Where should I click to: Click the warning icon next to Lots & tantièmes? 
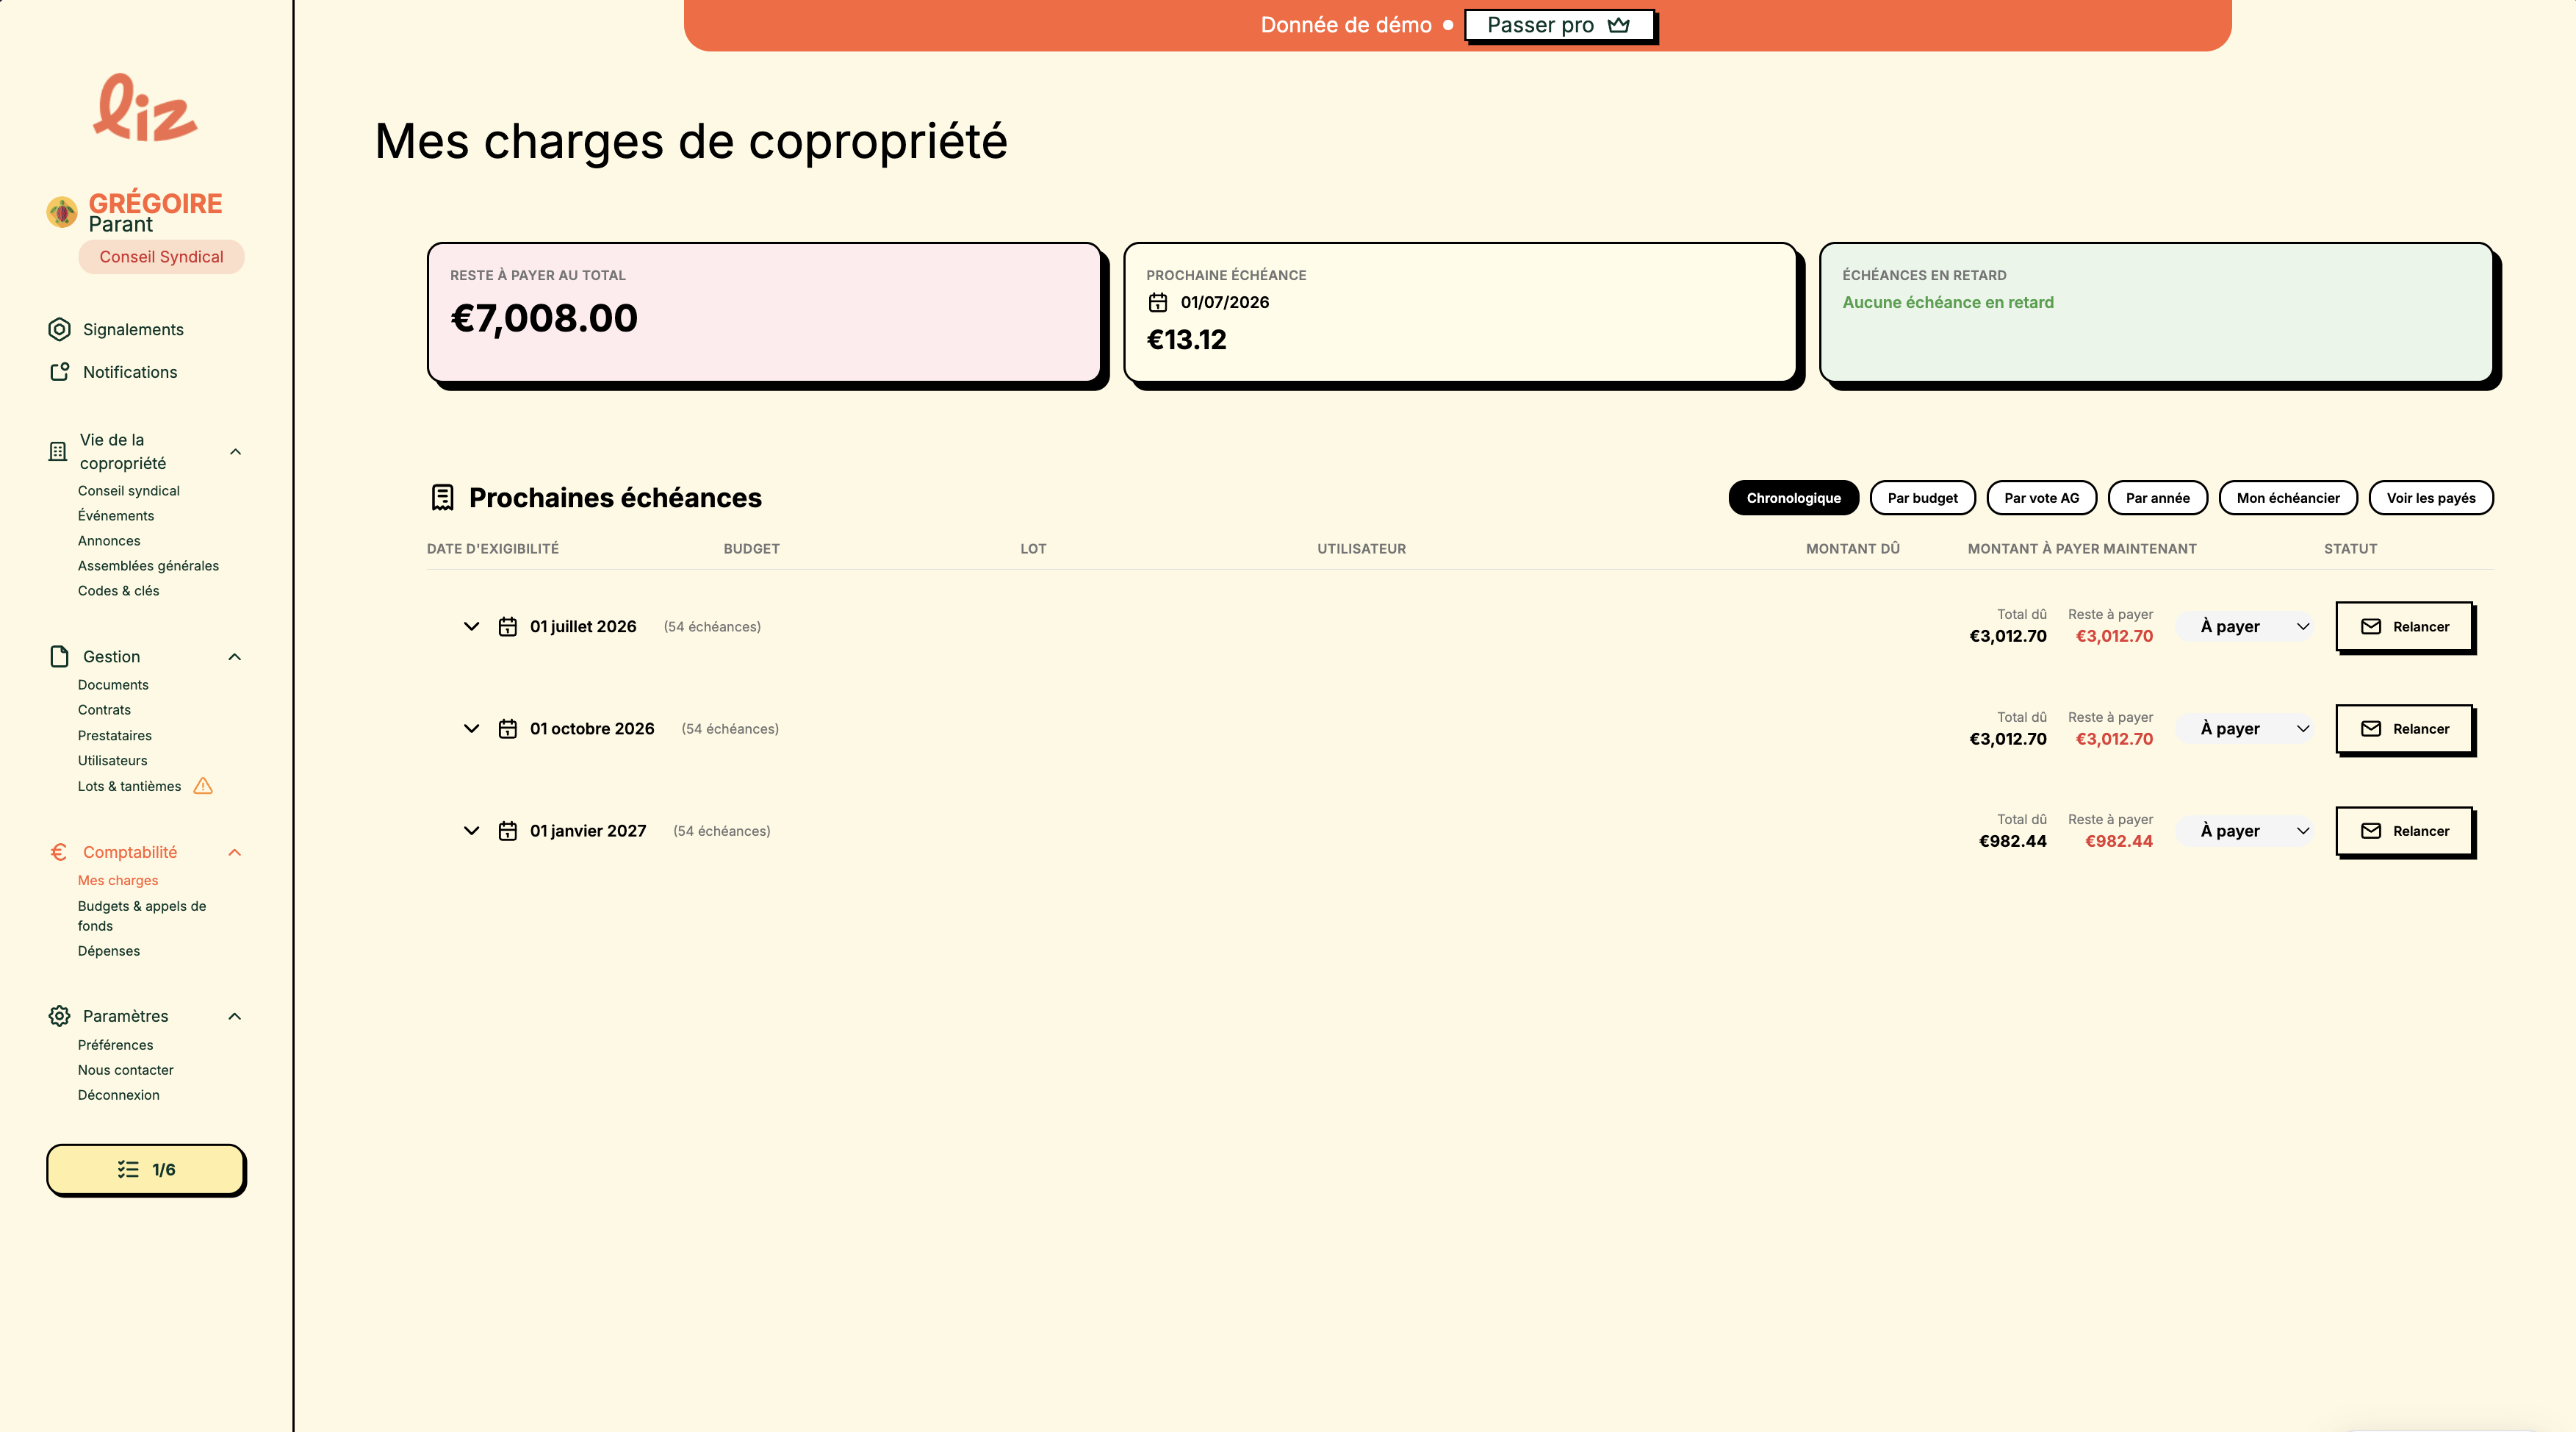203,786
